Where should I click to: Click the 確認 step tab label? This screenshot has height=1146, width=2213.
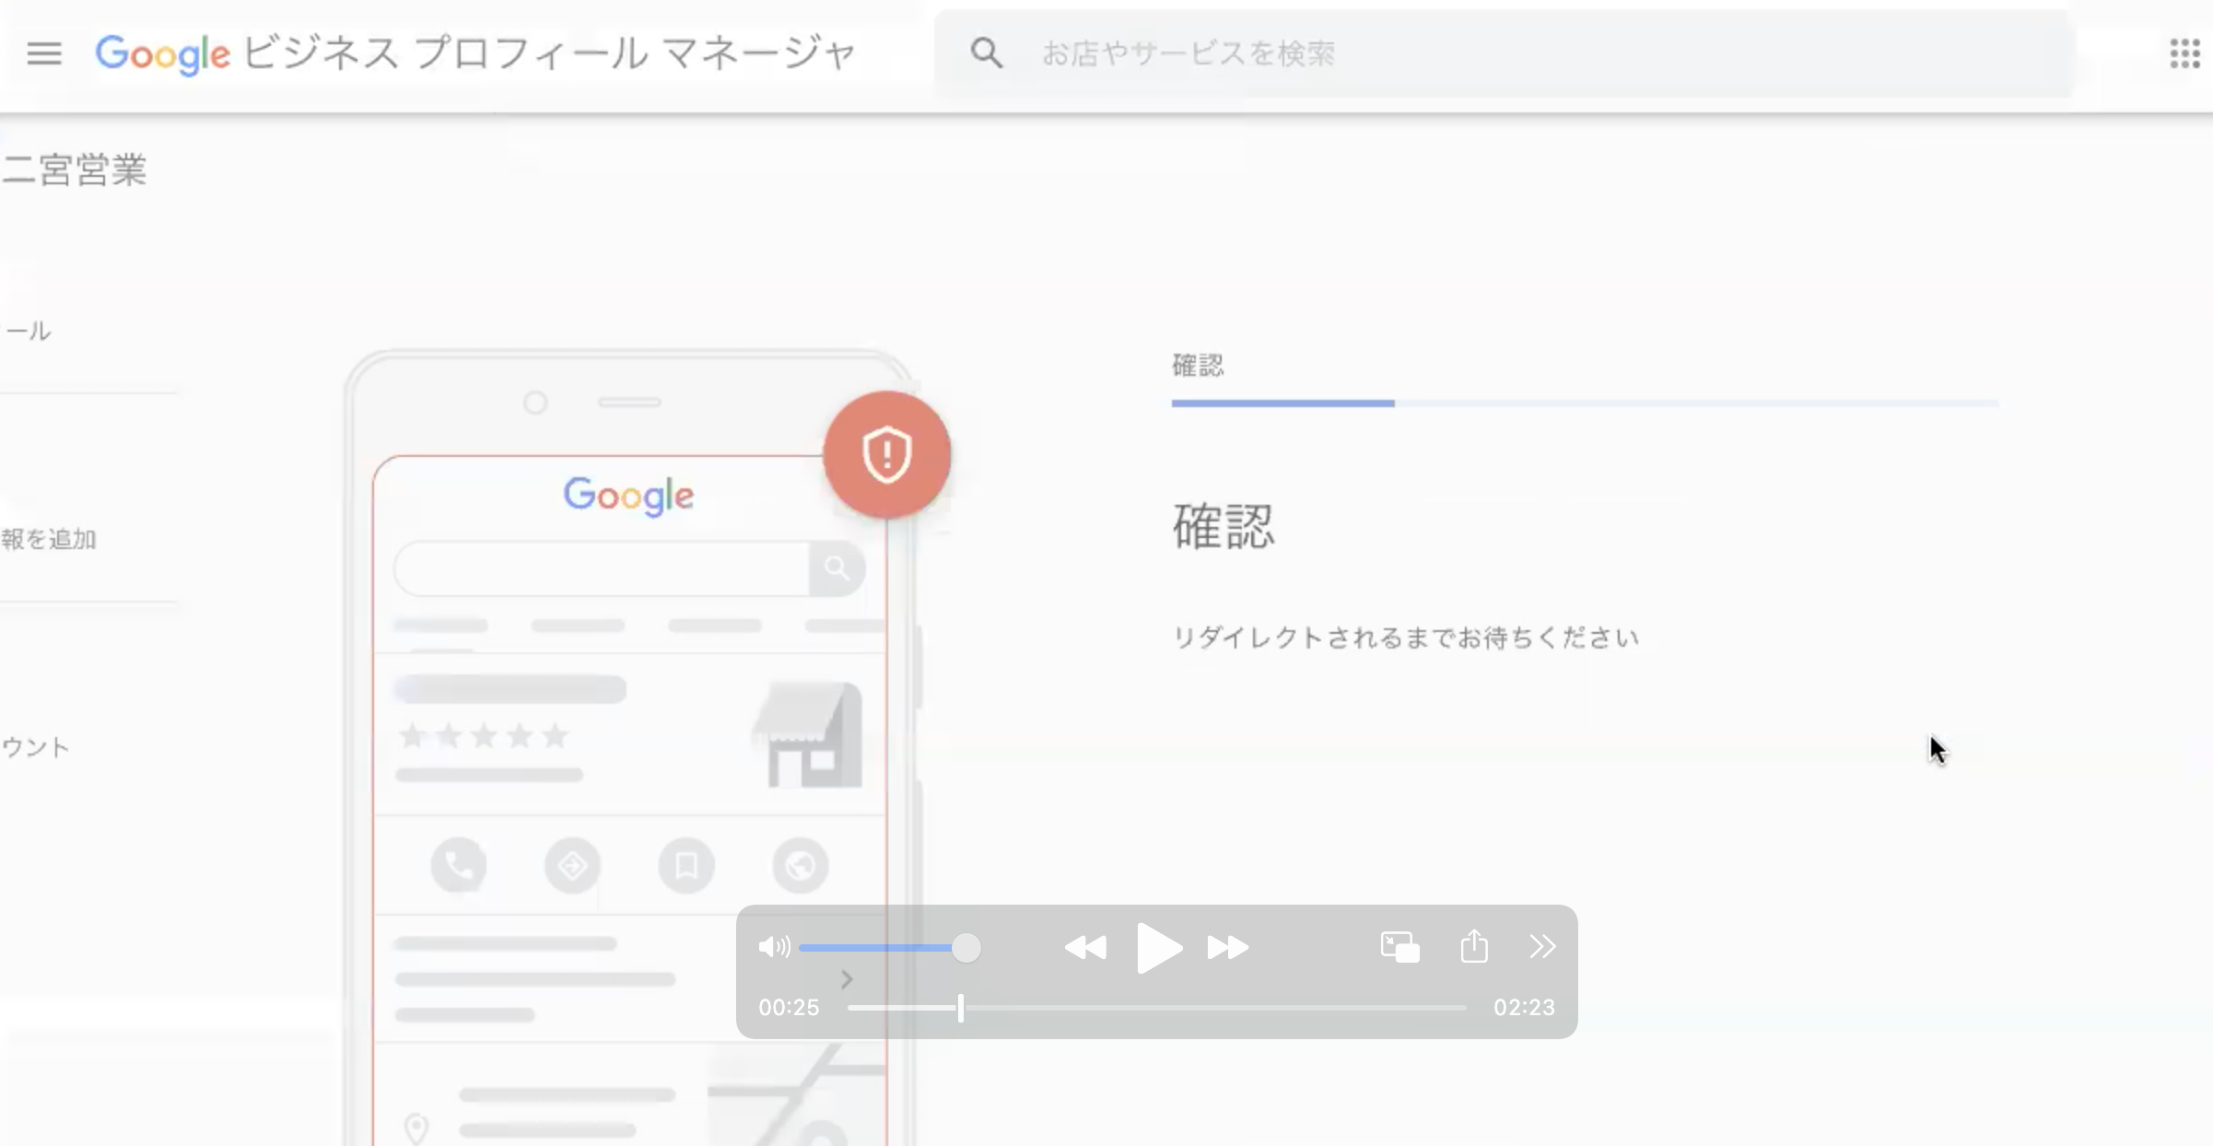[x=1198, y=366]
